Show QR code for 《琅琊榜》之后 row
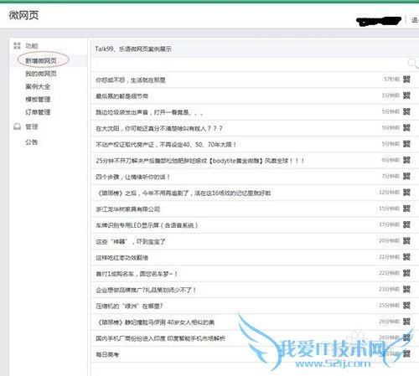Screen dimensions: 419x376 click(x=406, y=193)
